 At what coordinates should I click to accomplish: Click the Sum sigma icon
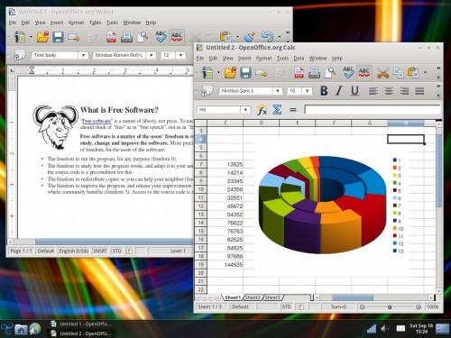tap(277, 110)
